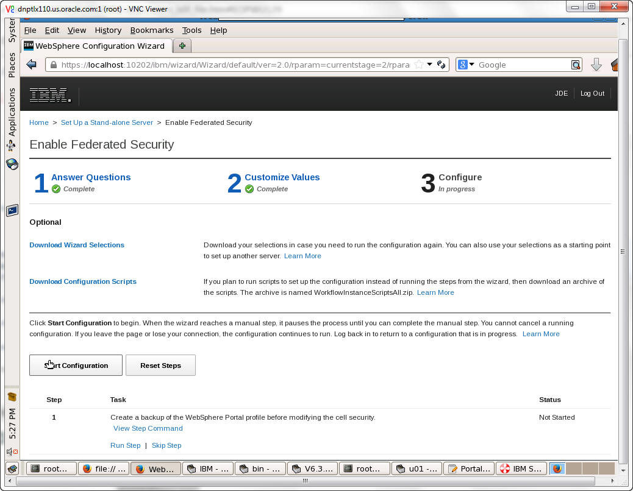This screenshot has height=491, width=633.
Task: Click the JDE user link
Action: coord(561,94)
